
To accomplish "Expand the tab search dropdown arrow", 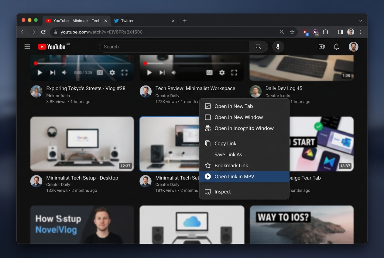I will (361, 21).
